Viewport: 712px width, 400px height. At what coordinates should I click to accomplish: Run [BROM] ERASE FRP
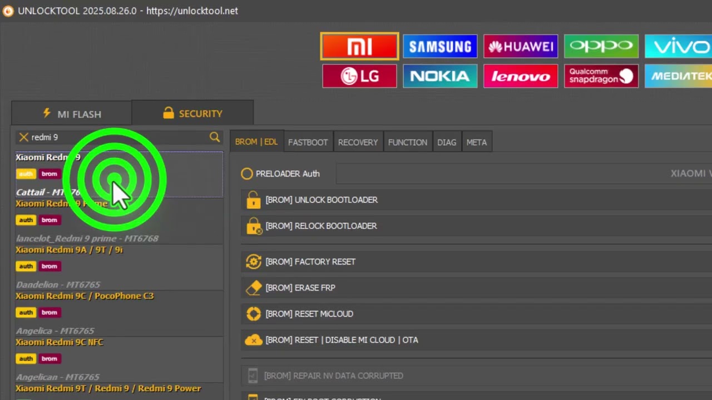(476, 288)
